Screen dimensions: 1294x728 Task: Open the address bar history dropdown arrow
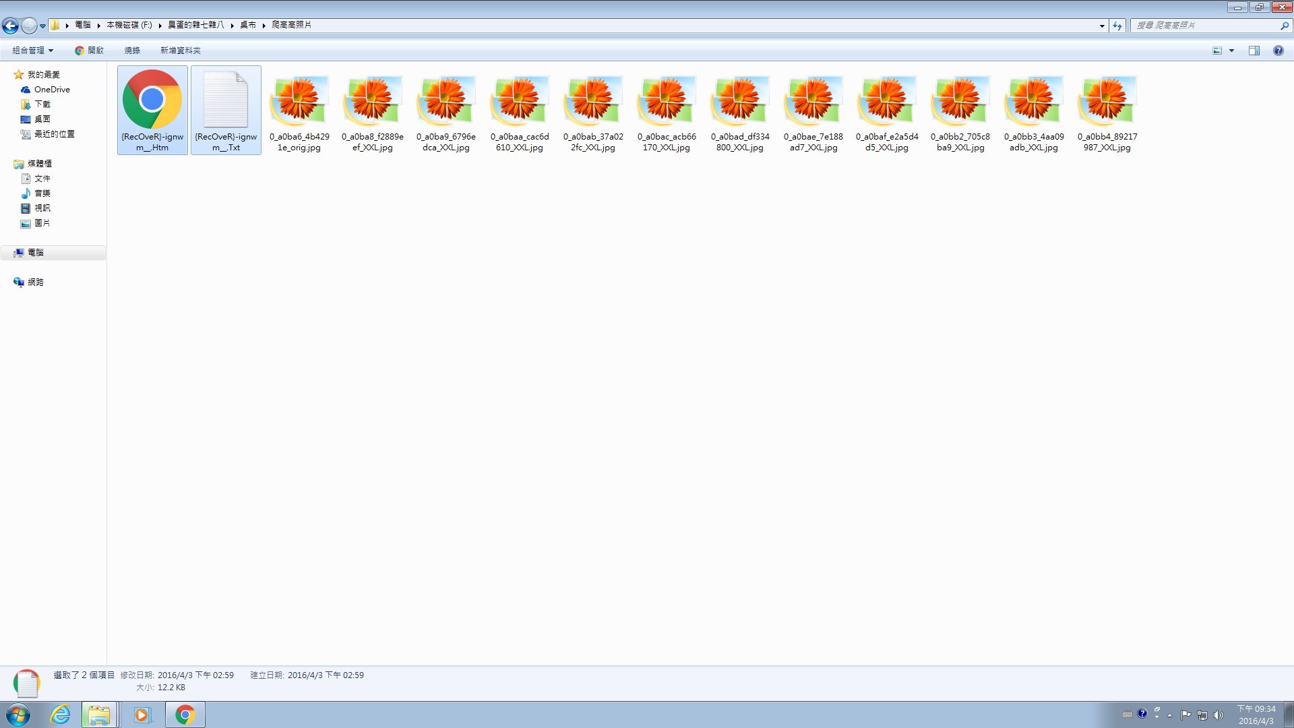[1102, 26]
